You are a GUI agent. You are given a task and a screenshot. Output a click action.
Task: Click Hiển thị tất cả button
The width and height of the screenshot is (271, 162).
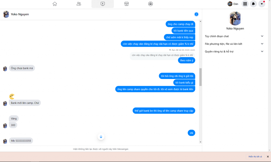[255, 157]
